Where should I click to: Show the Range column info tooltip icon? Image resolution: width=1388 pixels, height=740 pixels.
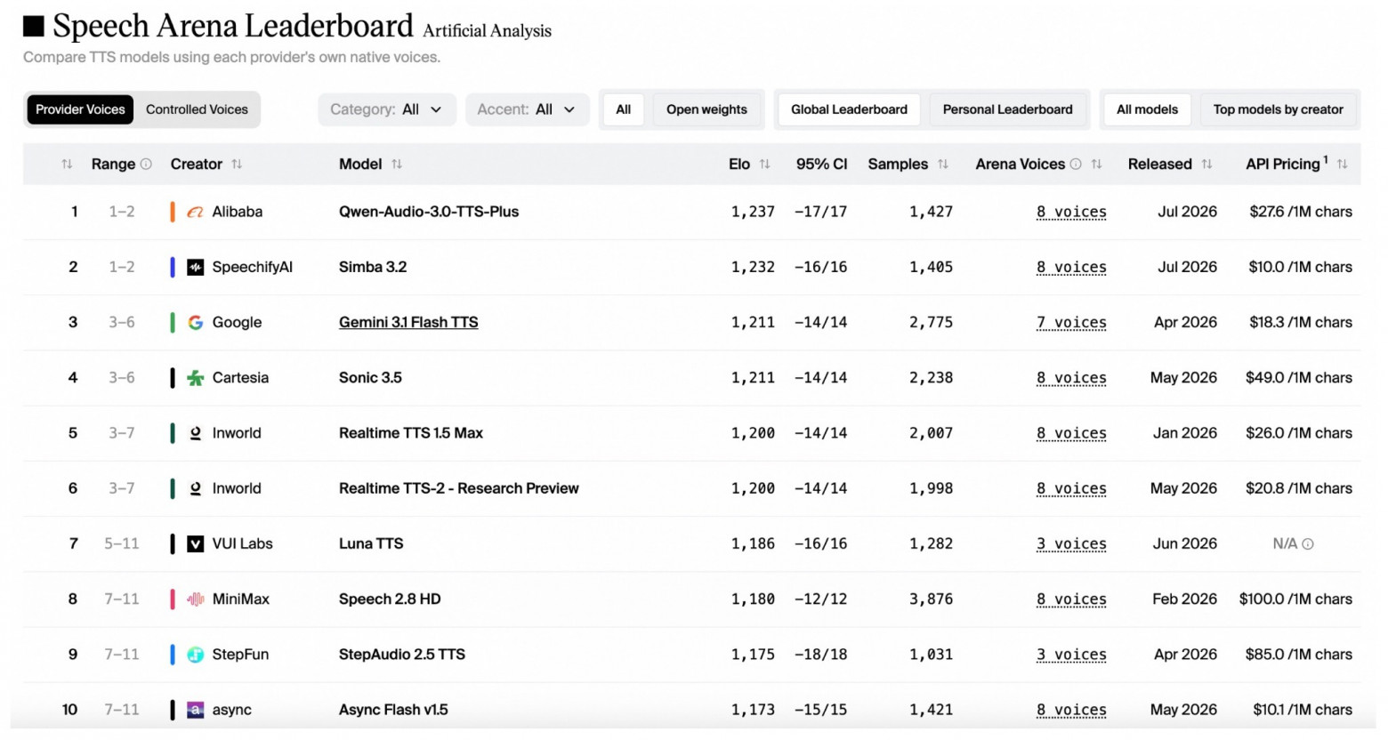click(146, 164)
